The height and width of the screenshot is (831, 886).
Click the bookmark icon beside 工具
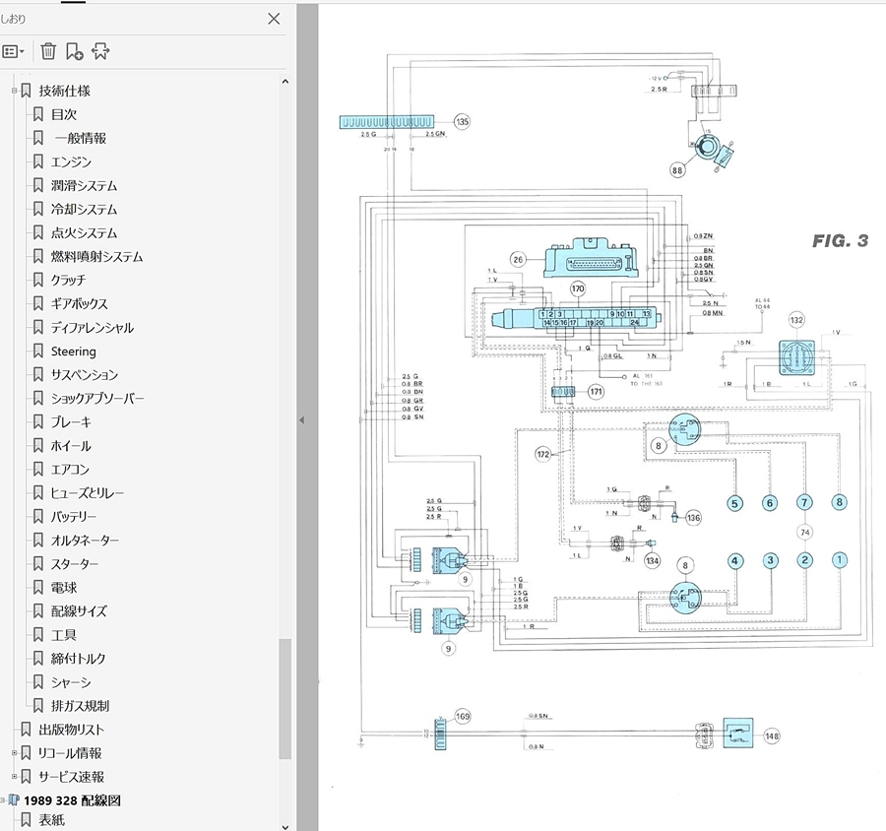[x=37, y=635]
